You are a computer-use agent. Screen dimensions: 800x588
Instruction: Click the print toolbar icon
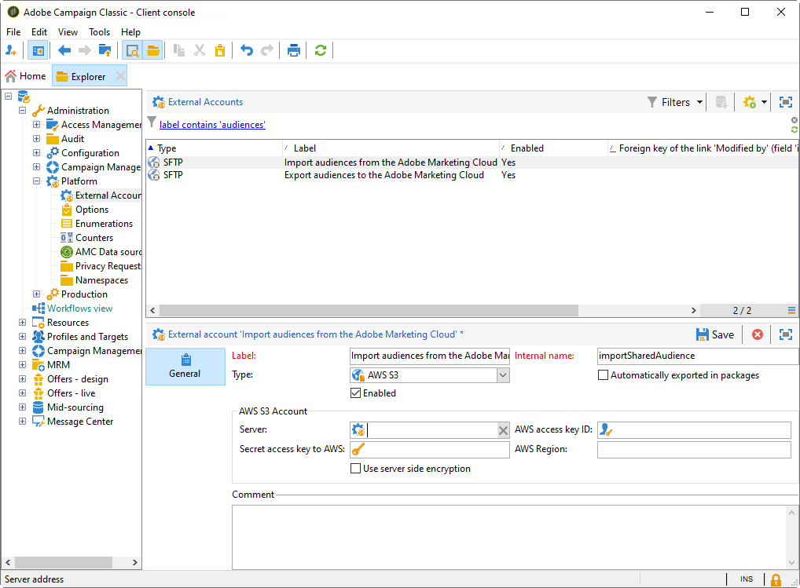(294, 50)
